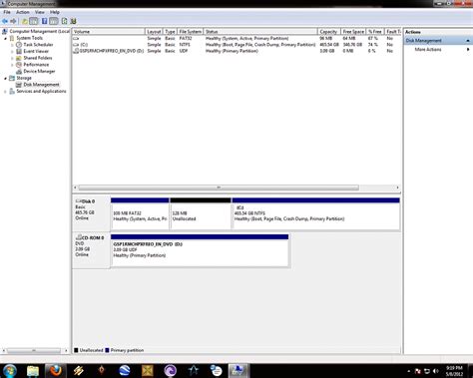Click the DVD disc icon in volume list
This screenshot has height=378, width=473.
pos(76,51)
